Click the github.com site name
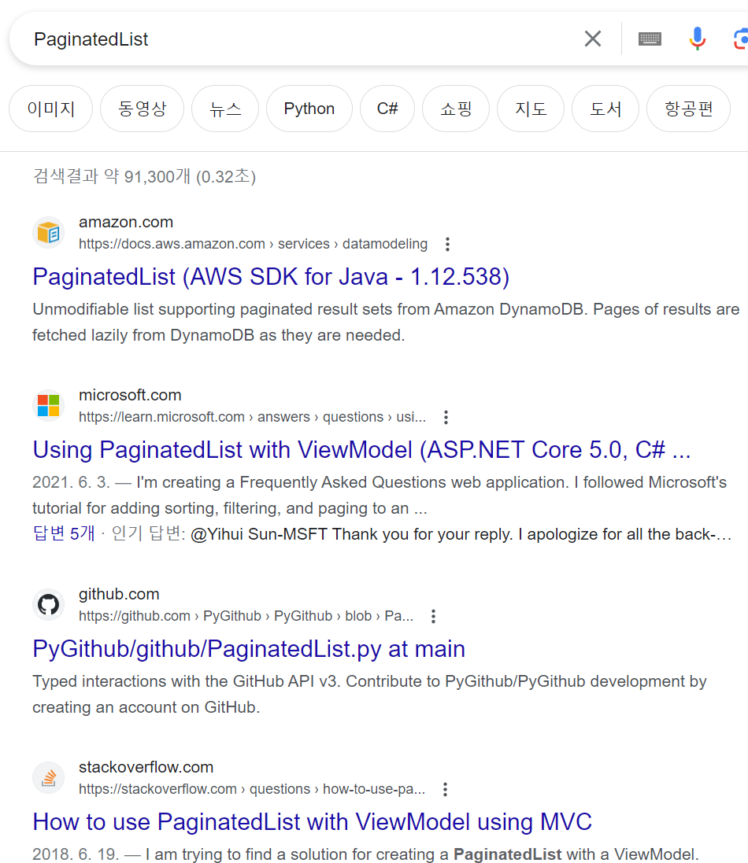 tap(119, 595)
